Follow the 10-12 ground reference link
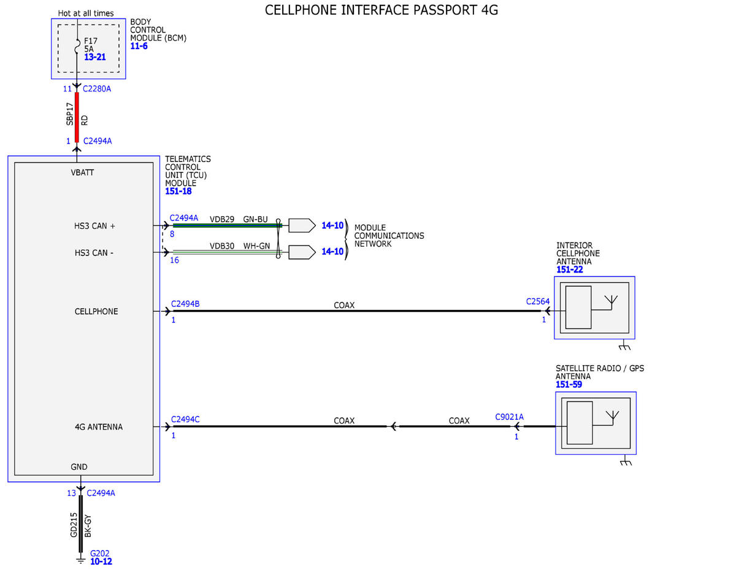 pos(101,561)
